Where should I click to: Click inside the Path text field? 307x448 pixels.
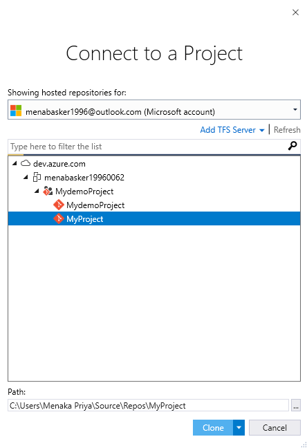tap(148, 405)
